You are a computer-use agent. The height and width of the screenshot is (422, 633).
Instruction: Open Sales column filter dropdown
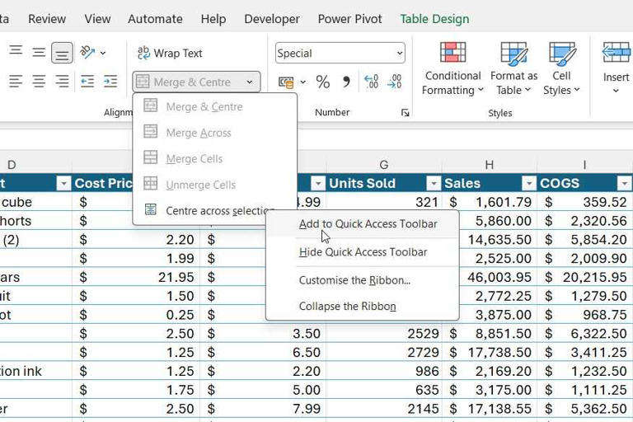[x=528, y=183]
